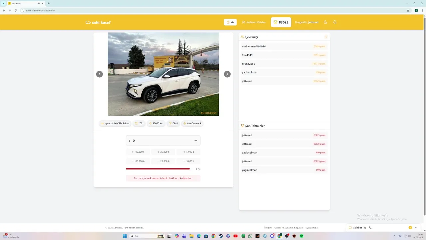Click the maximum guess warning message

(x=163, y=178)
